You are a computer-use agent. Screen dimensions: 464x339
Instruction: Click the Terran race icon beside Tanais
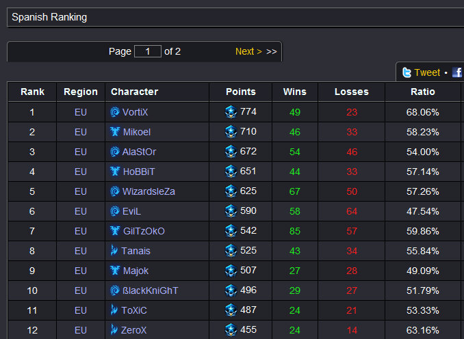click(114, 250)
